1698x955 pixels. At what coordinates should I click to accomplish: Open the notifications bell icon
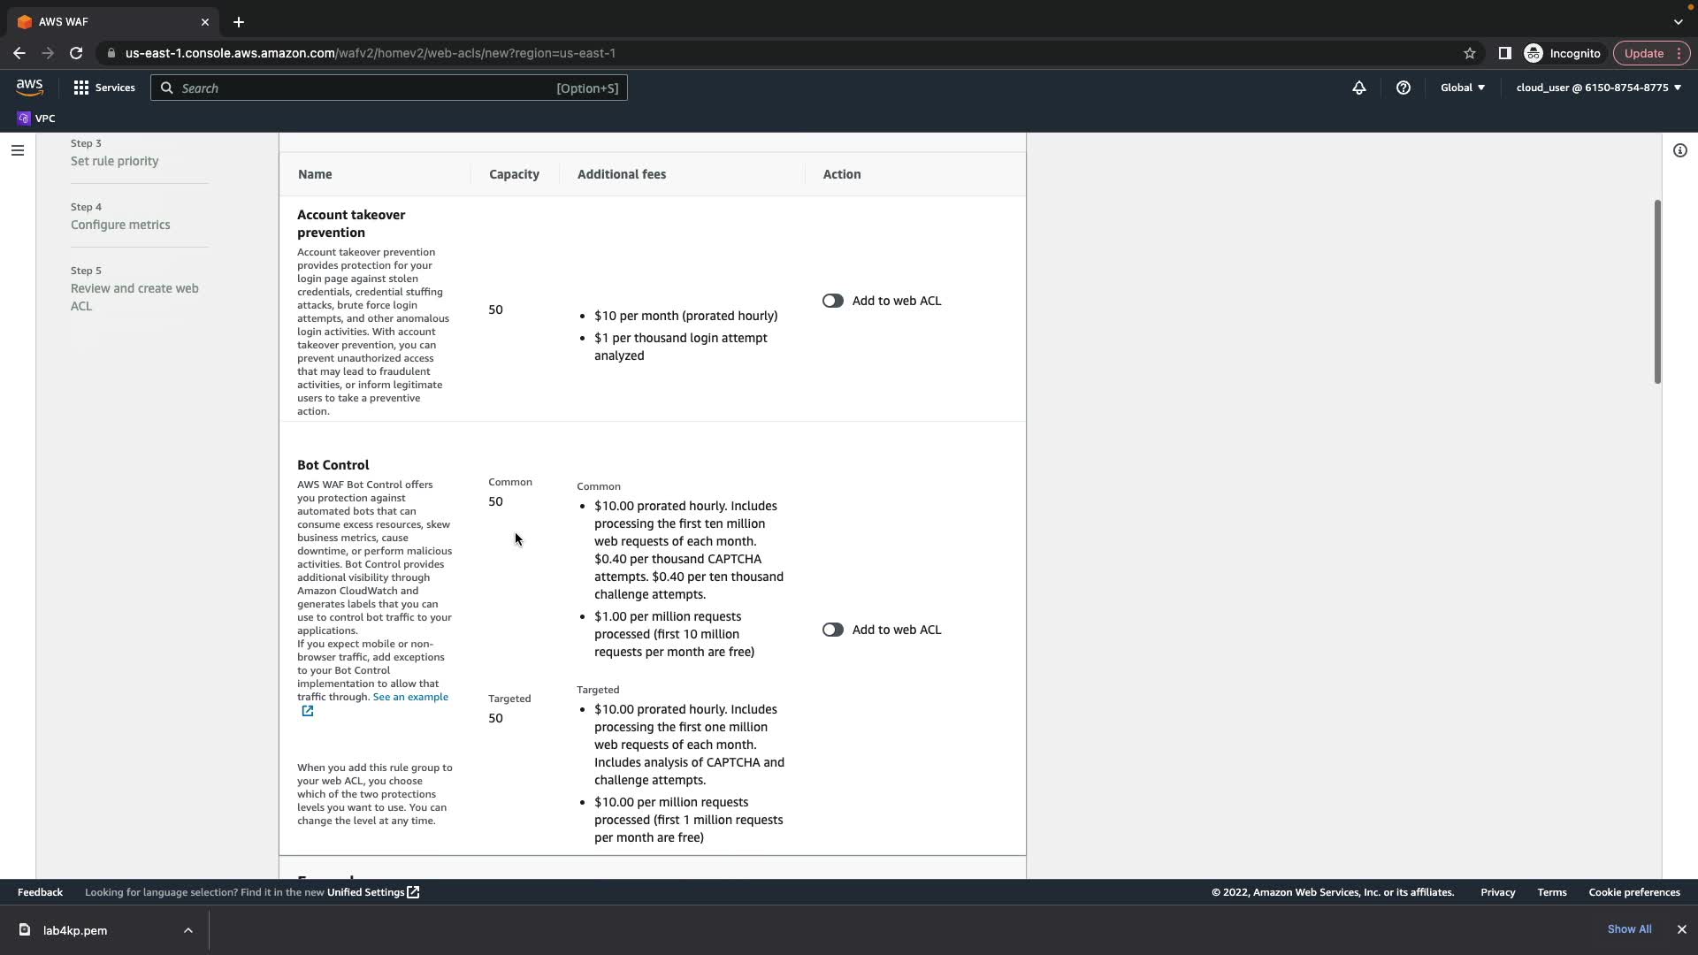click(1358, 88)
